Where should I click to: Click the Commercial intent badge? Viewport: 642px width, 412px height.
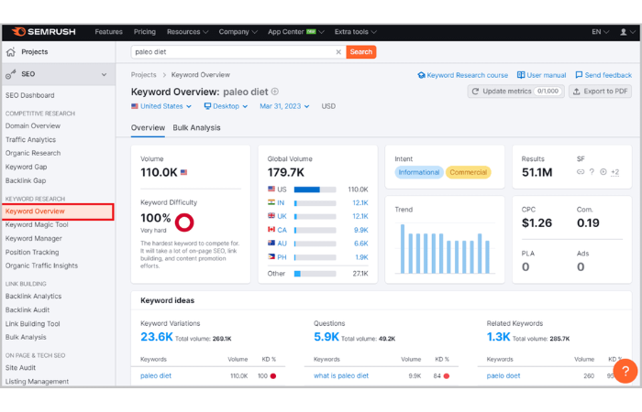coord(469,172)
